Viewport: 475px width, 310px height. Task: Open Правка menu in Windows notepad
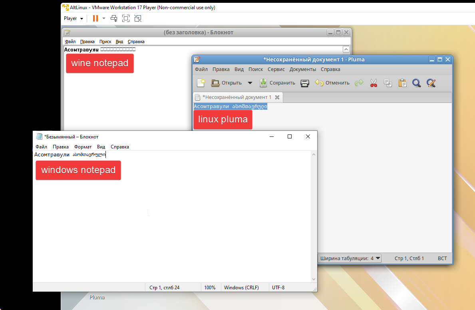[61, 147]
